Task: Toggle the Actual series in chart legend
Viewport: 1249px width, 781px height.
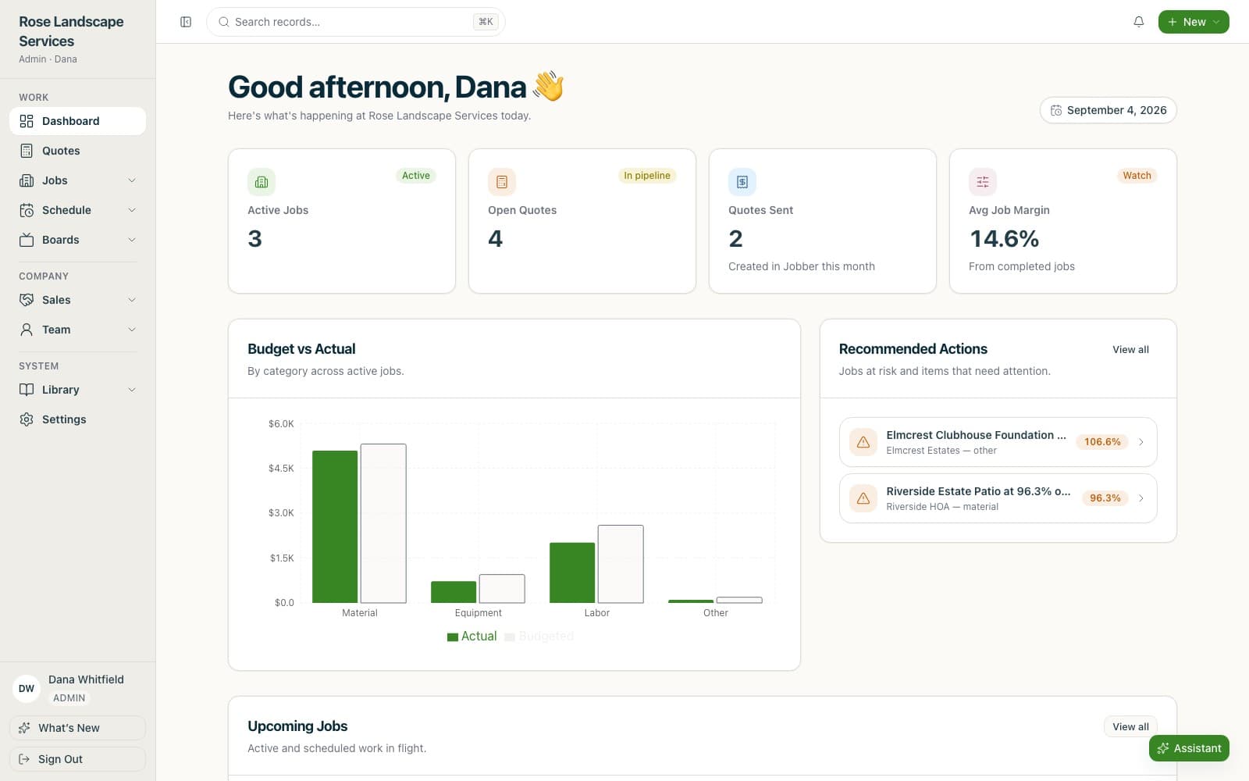Action: click(x=471, y=637)
